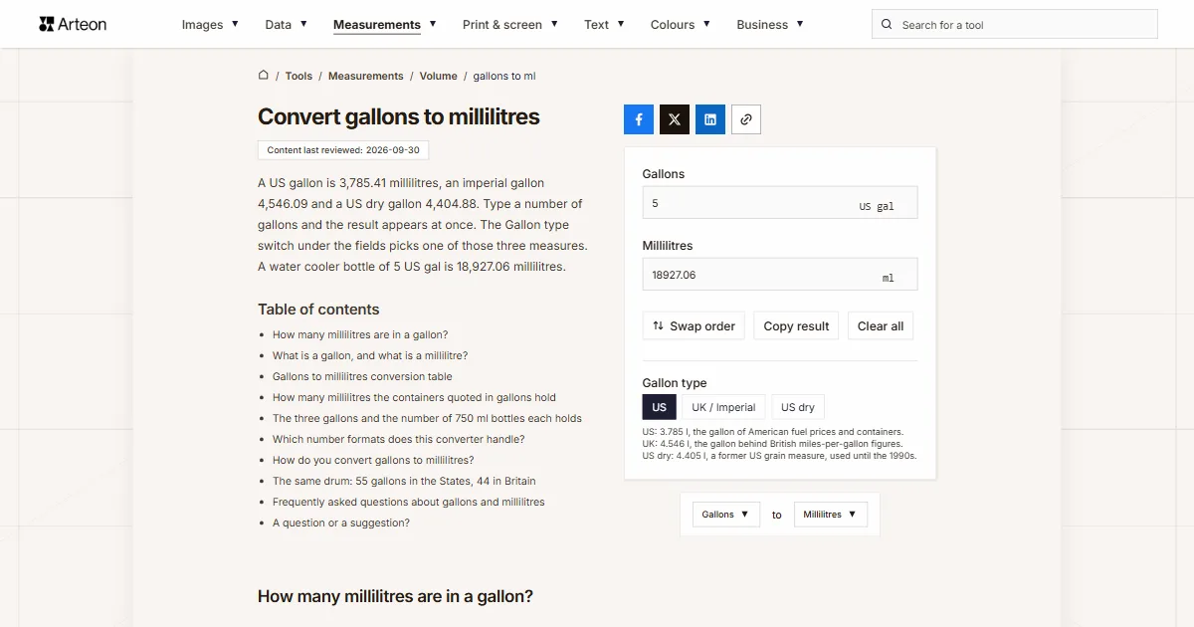Click the Arteon logo

(x=73, y=24)
